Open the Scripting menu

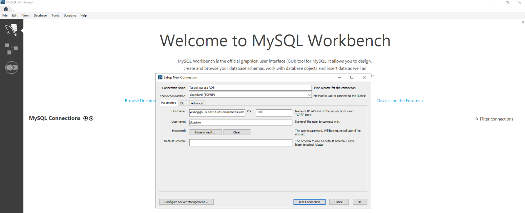[x=70, y=15]
